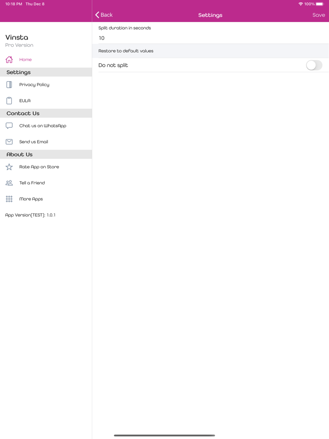
Task: Click the email envelope icon
Action: pyautogui.click(x=9, y=141)
